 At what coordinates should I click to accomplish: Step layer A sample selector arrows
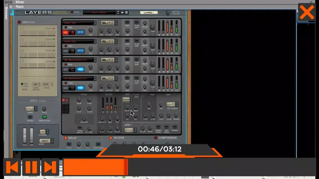pos(95,23)
